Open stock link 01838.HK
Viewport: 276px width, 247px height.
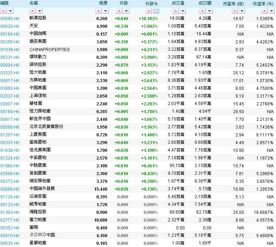click(10, 50)
